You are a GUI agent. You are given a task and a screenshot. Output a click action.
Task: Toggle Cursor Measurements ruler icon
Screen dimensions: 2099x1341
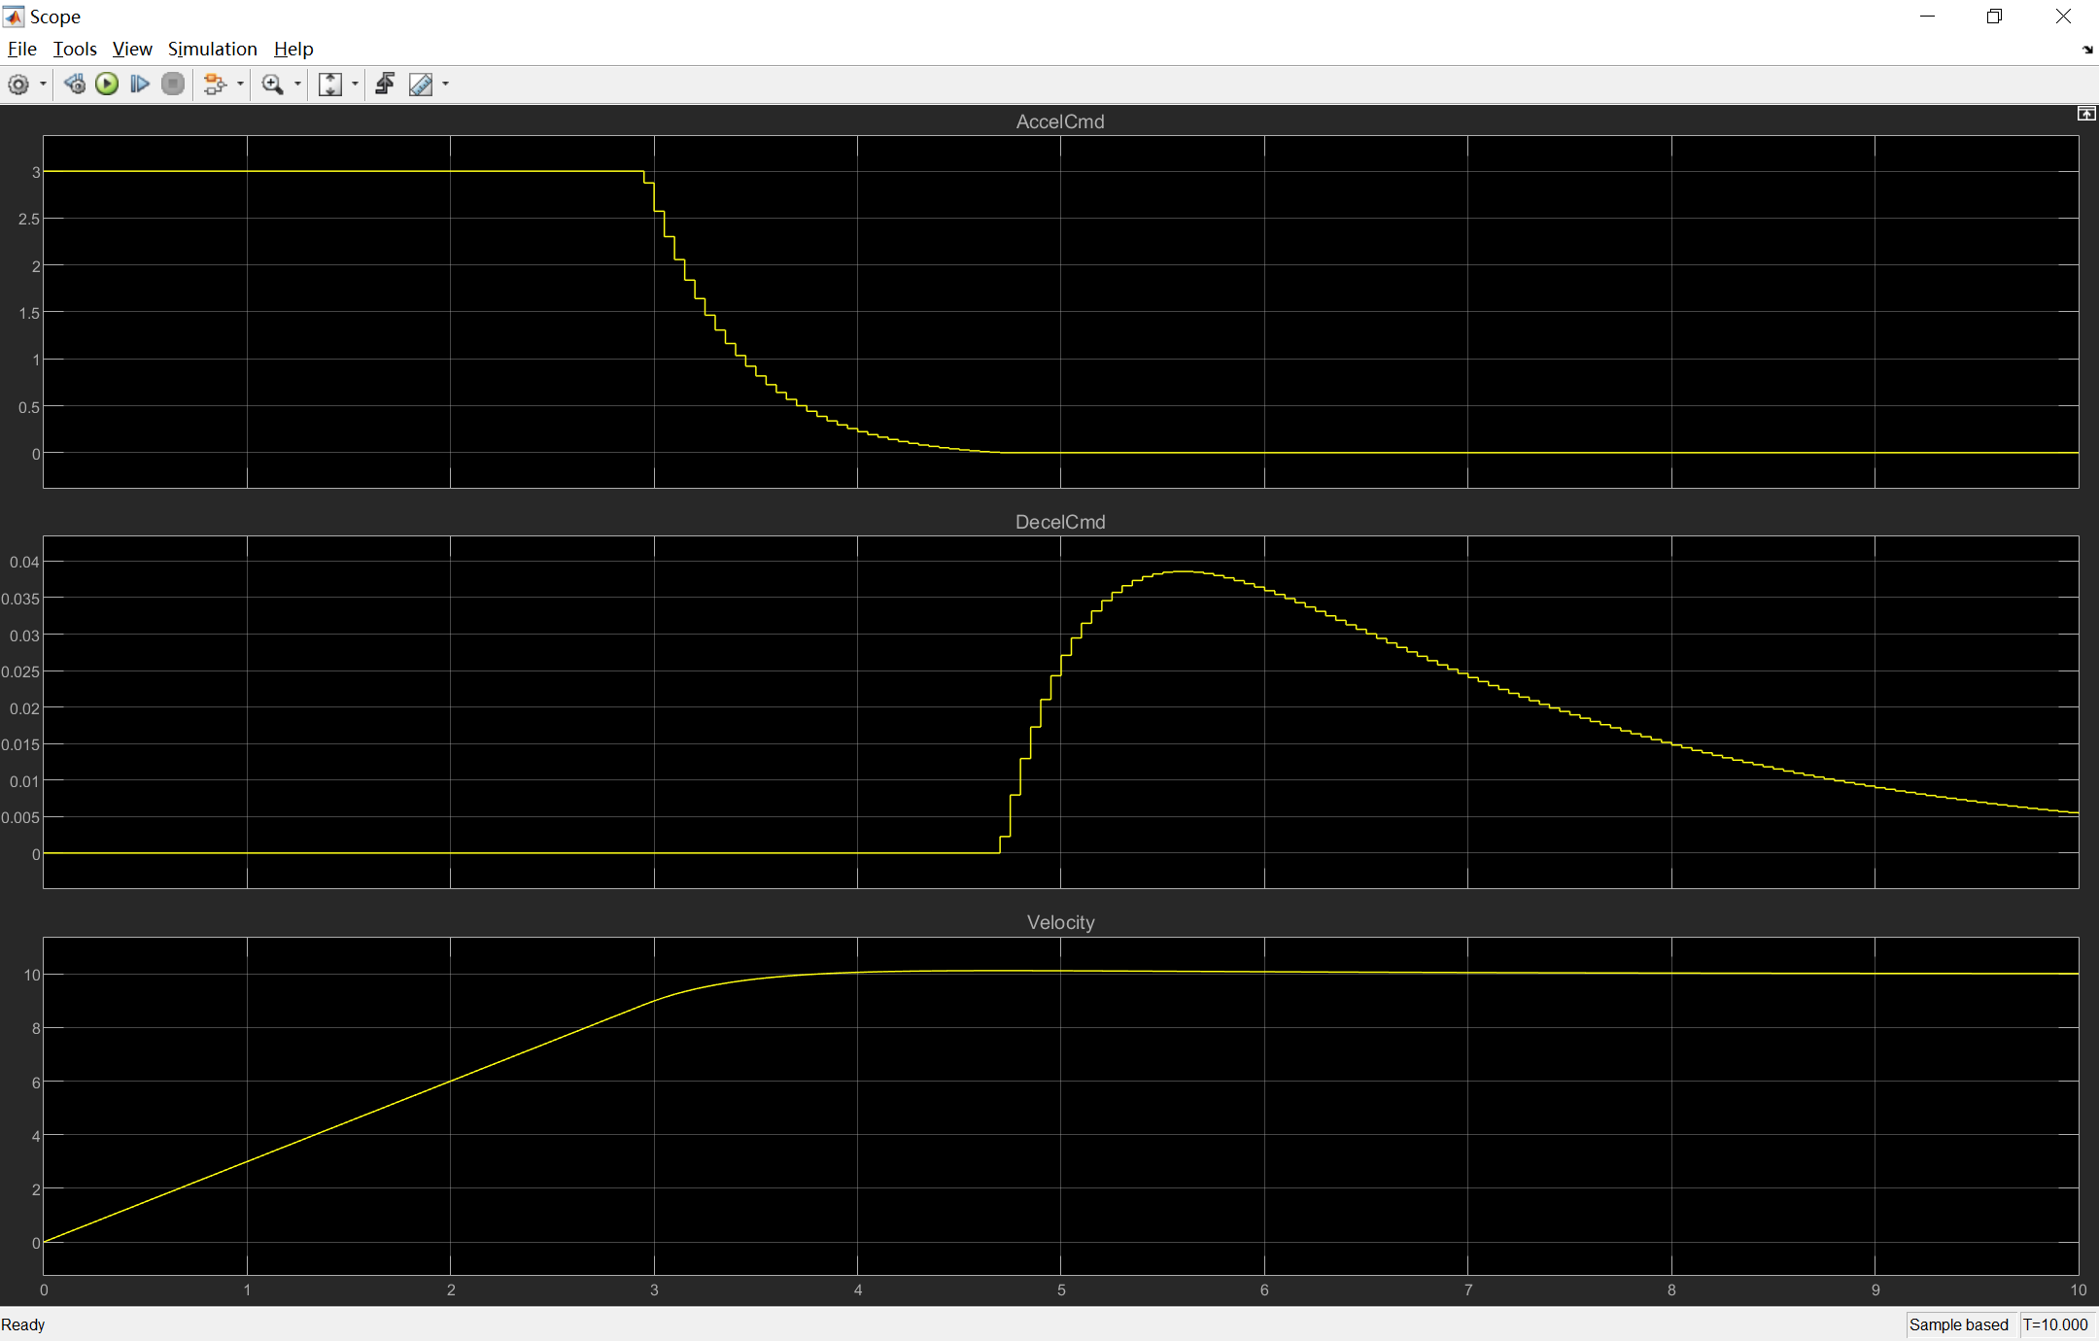tap(421, 85)
